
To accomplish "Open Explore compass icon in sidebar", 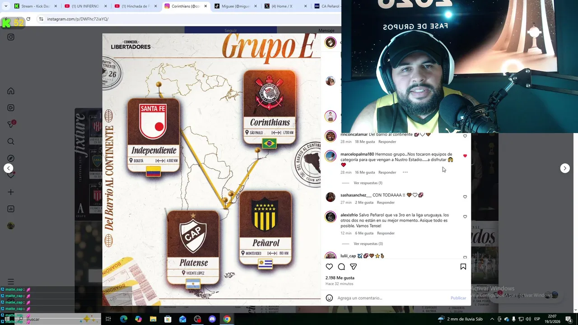I will (x=11, y=158).
